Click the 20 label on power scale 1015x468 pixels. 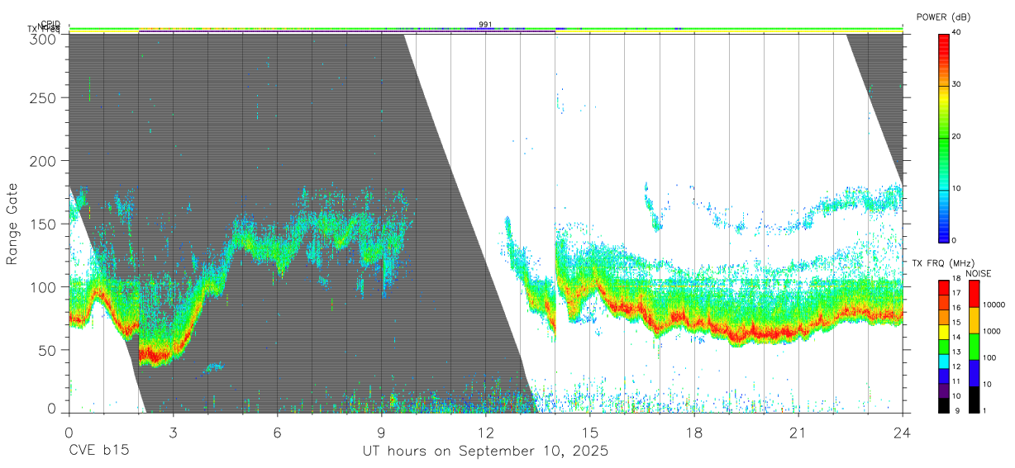[955, 137]
